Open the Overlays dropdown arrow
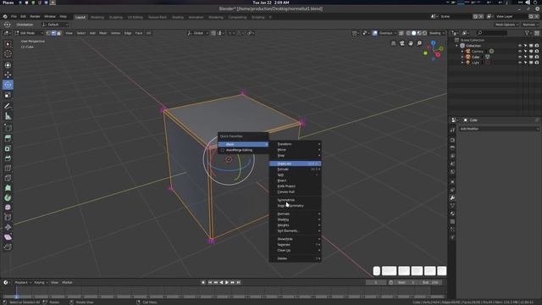Screen dimensions: 542x305 (x=395, y=33)
